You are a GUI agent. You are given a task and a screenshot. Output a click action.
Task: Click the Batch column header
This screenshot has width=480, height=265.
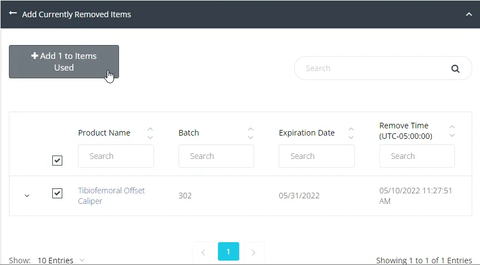(x=189, y=133)
